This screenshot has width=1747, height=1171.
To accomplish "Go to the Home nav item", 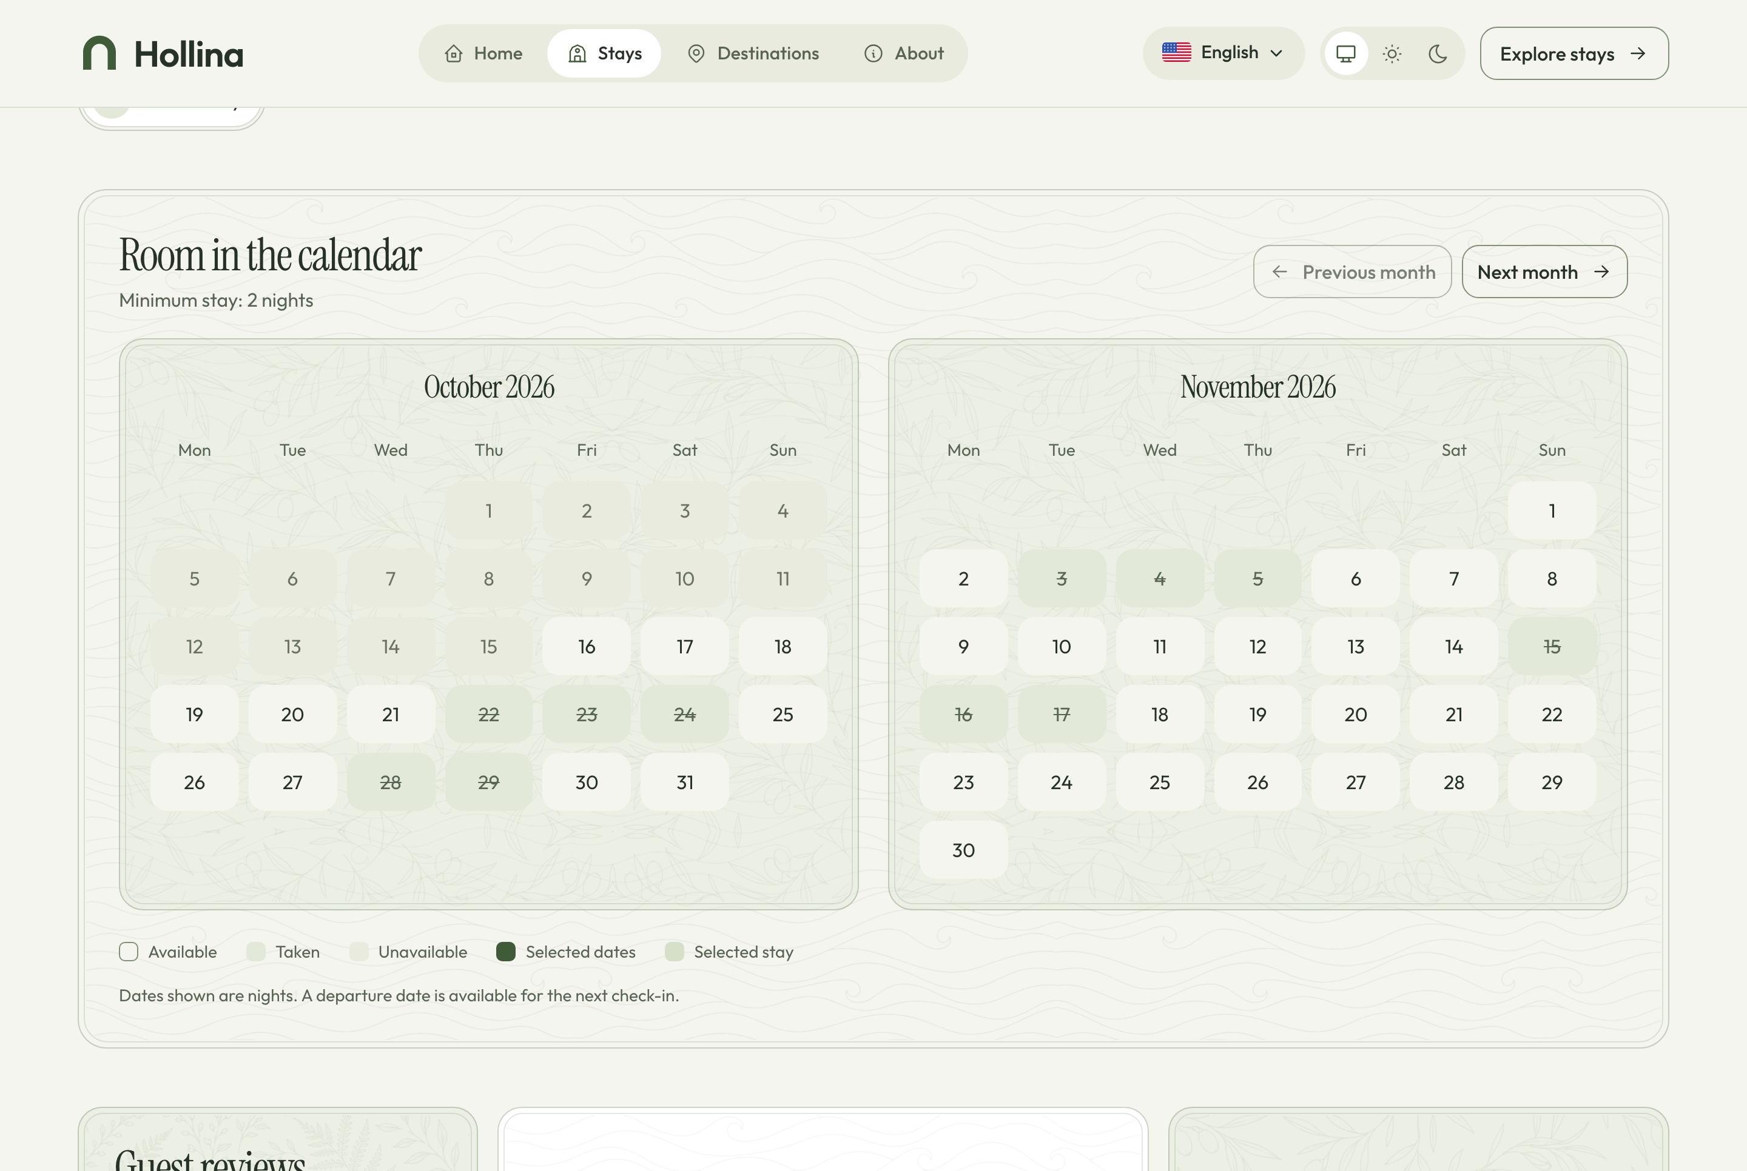I will point(483,54).
